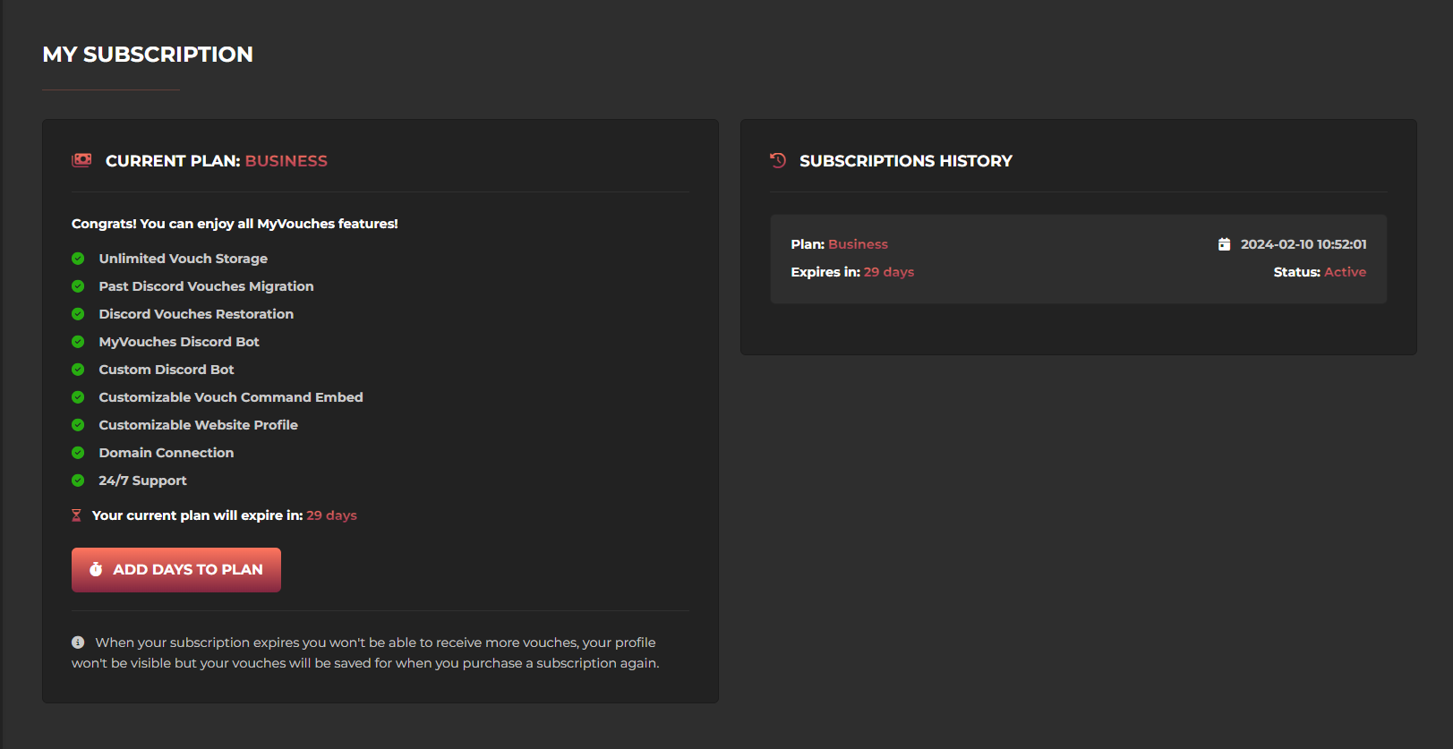Click the 2024-02-10 10:52:01 timestamp

(1303, 244)
